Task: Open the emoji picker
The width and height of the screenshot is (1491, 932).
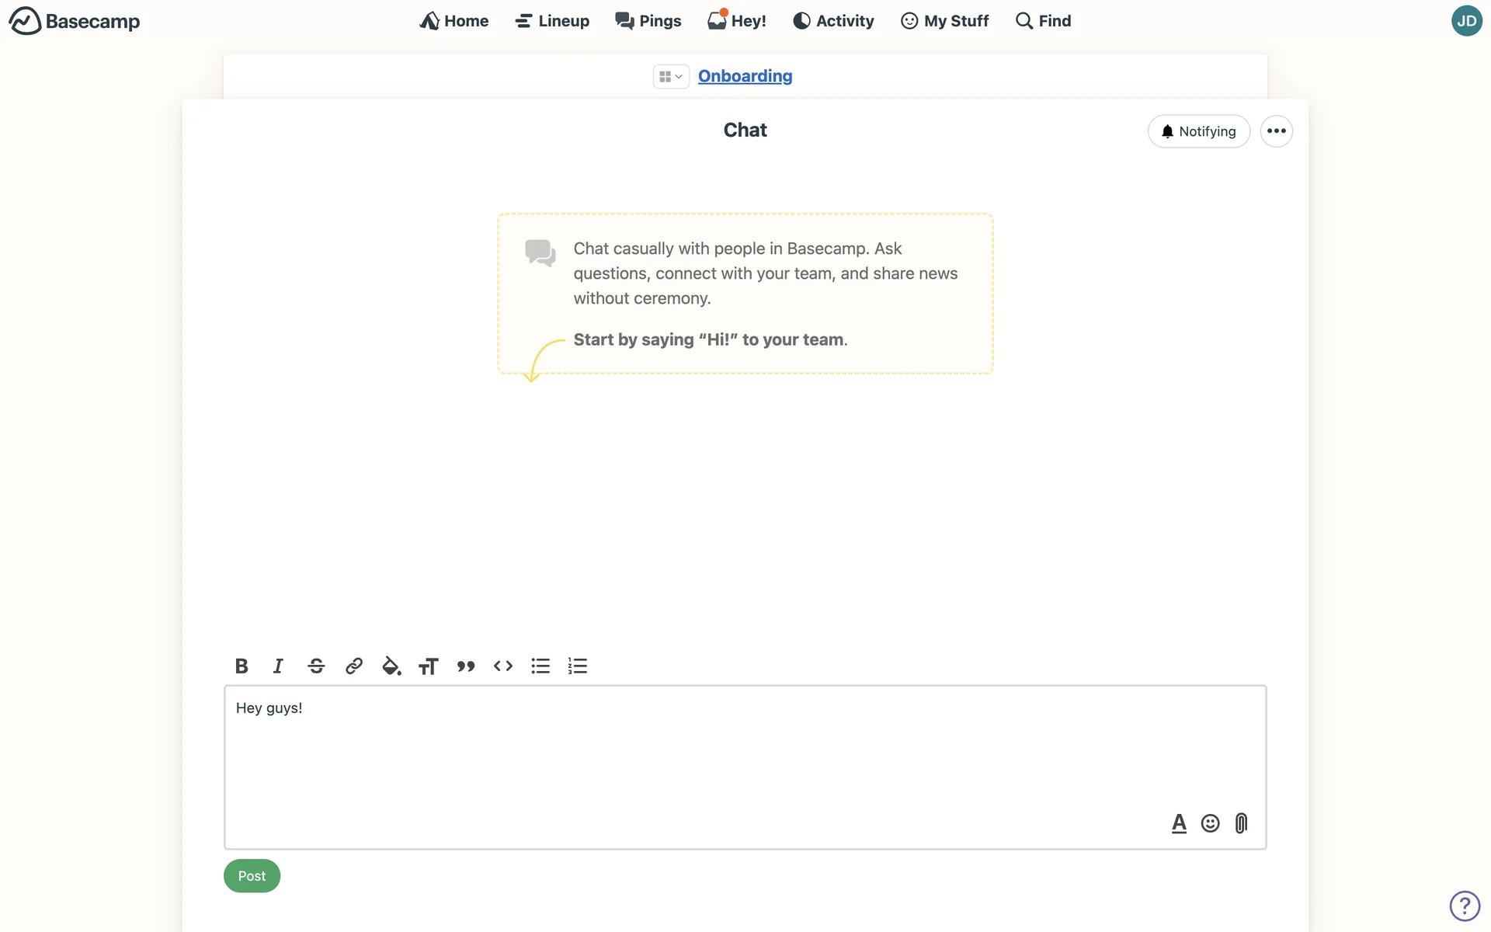Action: [1210, 823]
